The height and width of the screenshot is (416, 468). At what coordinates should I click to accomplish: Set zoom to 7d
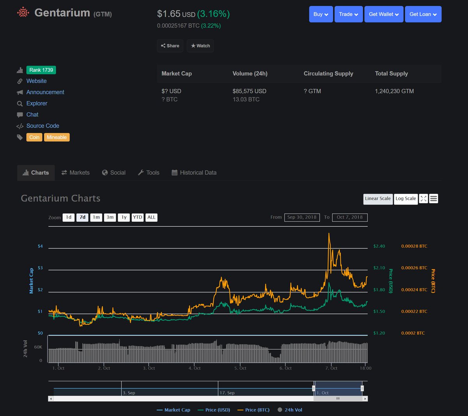point(82,217)
